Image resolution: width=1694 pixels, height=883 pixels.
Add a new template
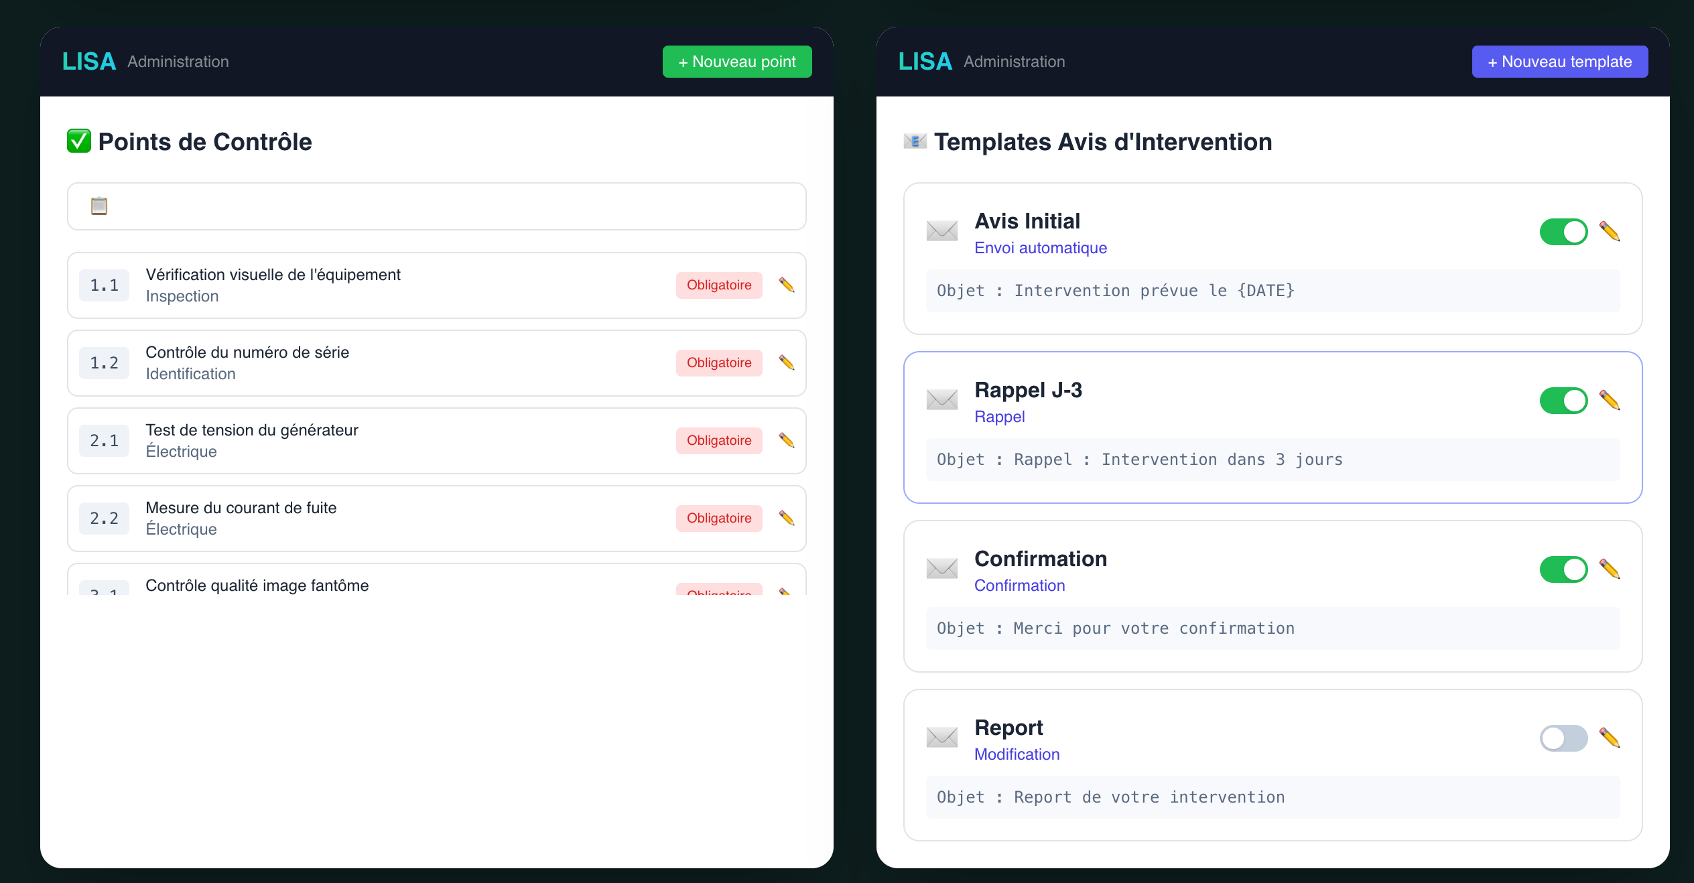(1559, 61)
